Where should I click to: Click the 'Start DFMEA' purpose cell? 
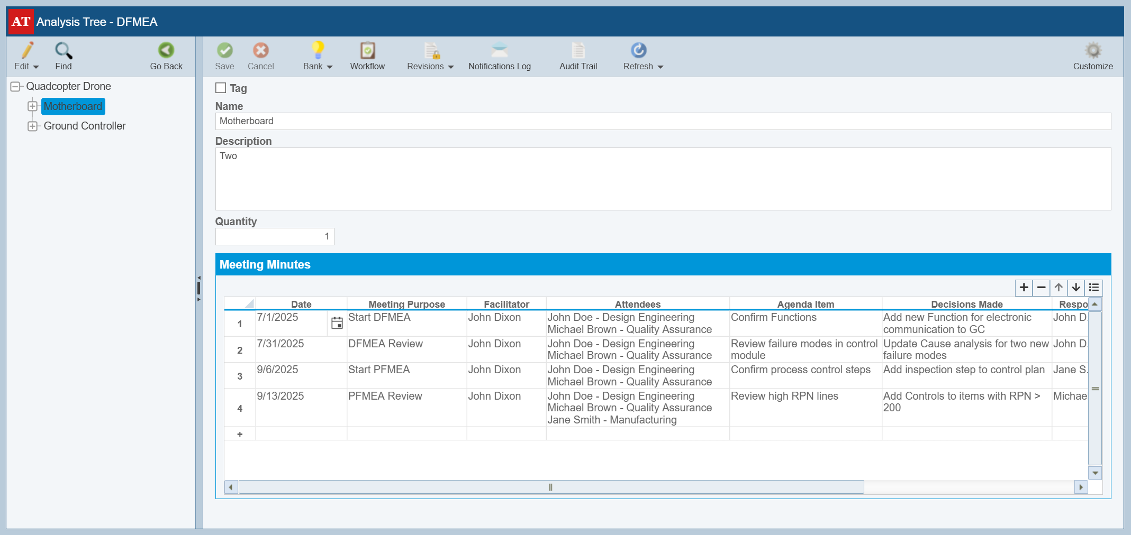click(406, 323)
